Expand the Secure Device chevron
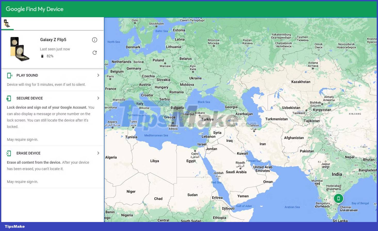The height and width of the screenshot is (231, 378). point(98,98)
